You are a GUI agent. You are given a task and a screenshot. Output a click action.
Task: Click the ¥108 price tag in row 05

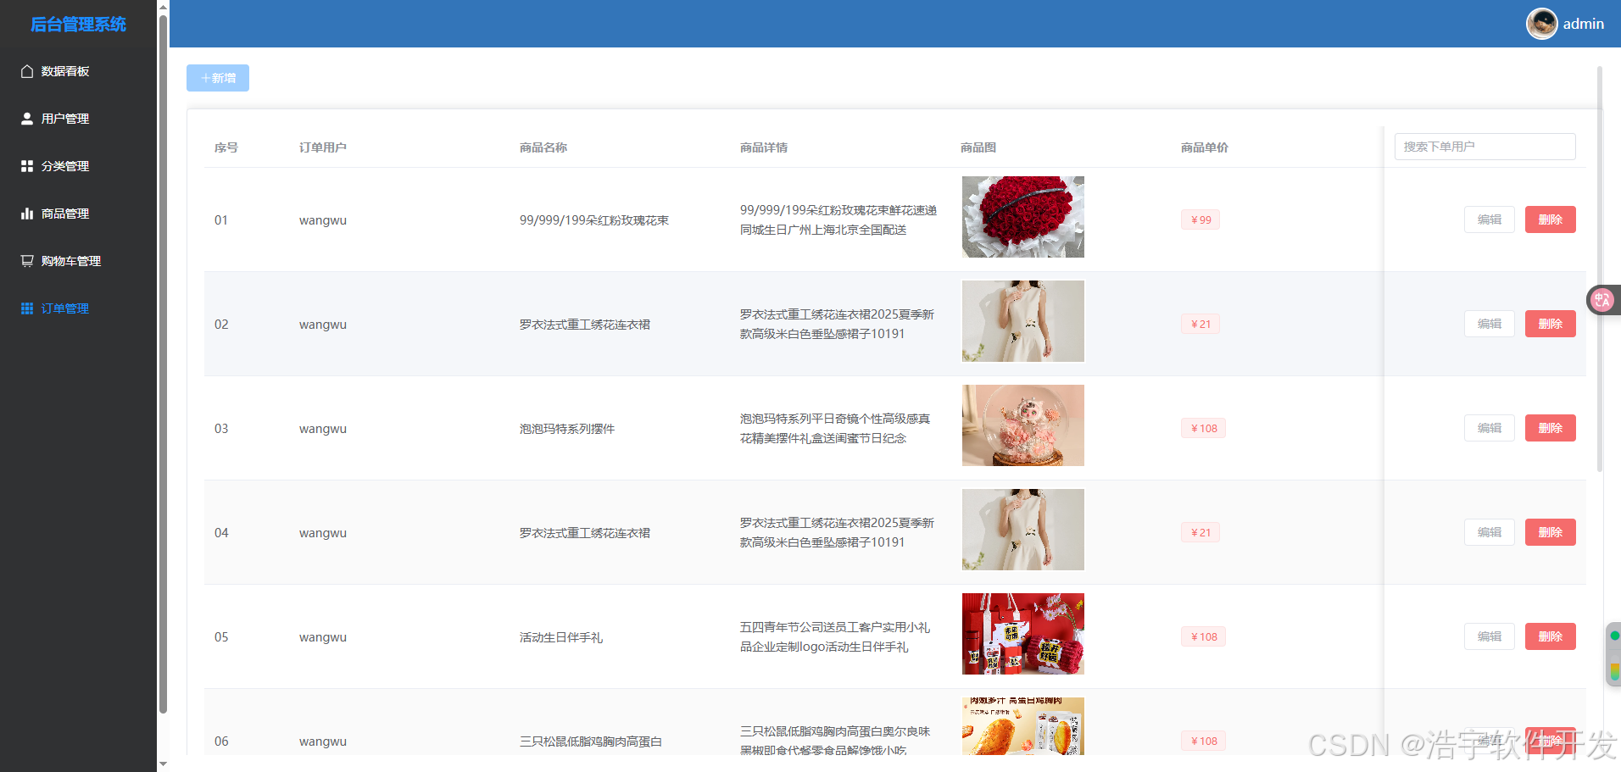(x=1203, y=636)
